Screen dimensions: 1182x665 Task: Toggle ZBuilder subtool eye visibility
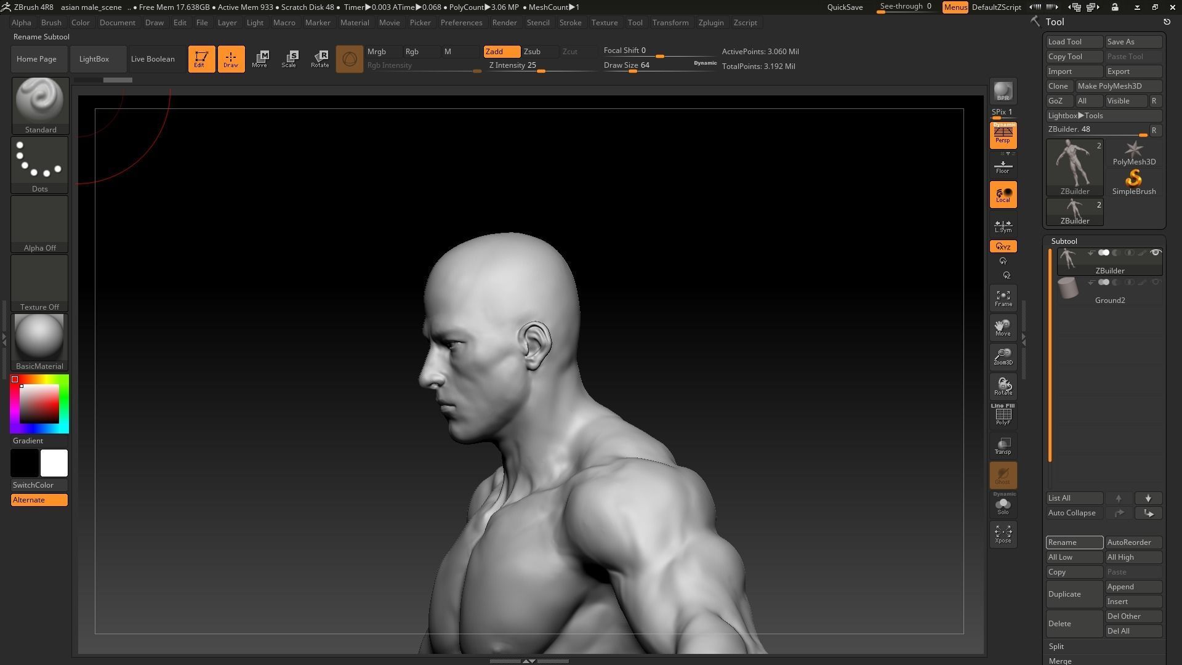click(1156, 252)
